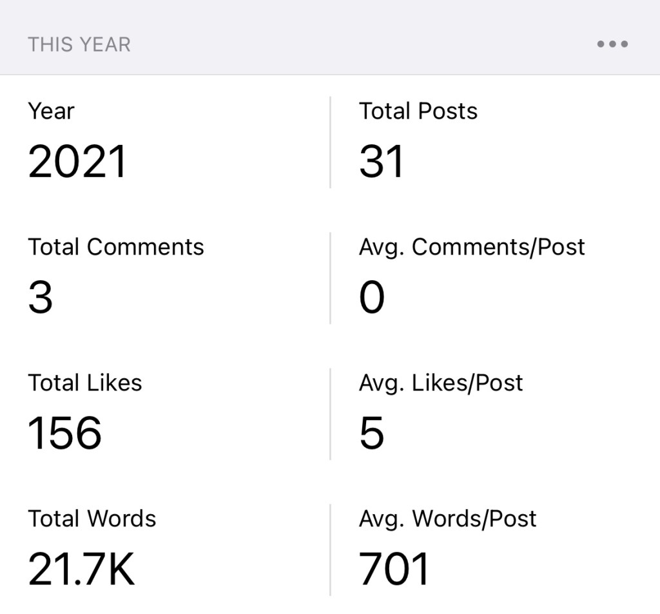Select the Total Comments label

click(x=116, y=247)
